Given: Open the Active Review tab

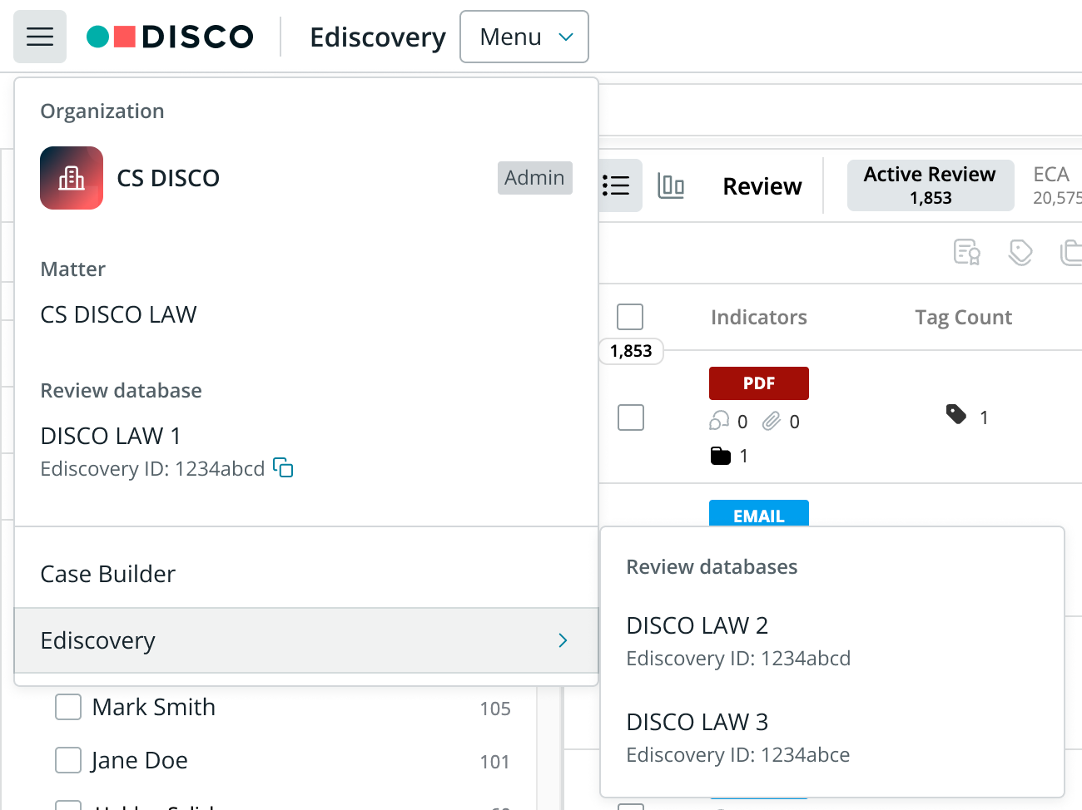Looking at the screenshot, I should (931, 185).
